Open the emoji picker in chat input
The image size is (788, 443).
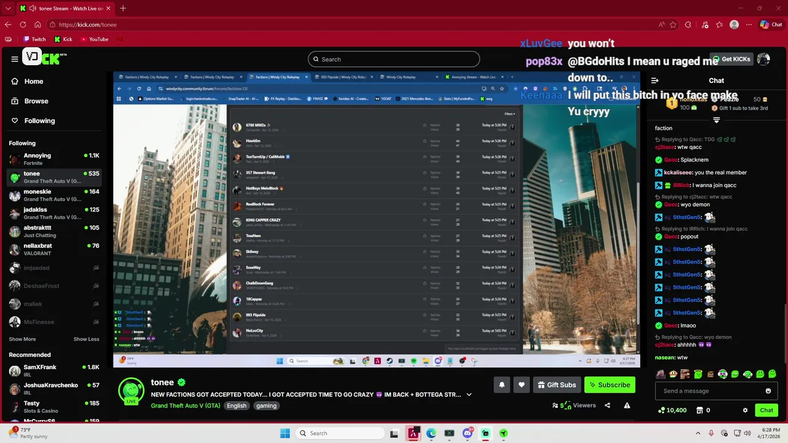768,391
